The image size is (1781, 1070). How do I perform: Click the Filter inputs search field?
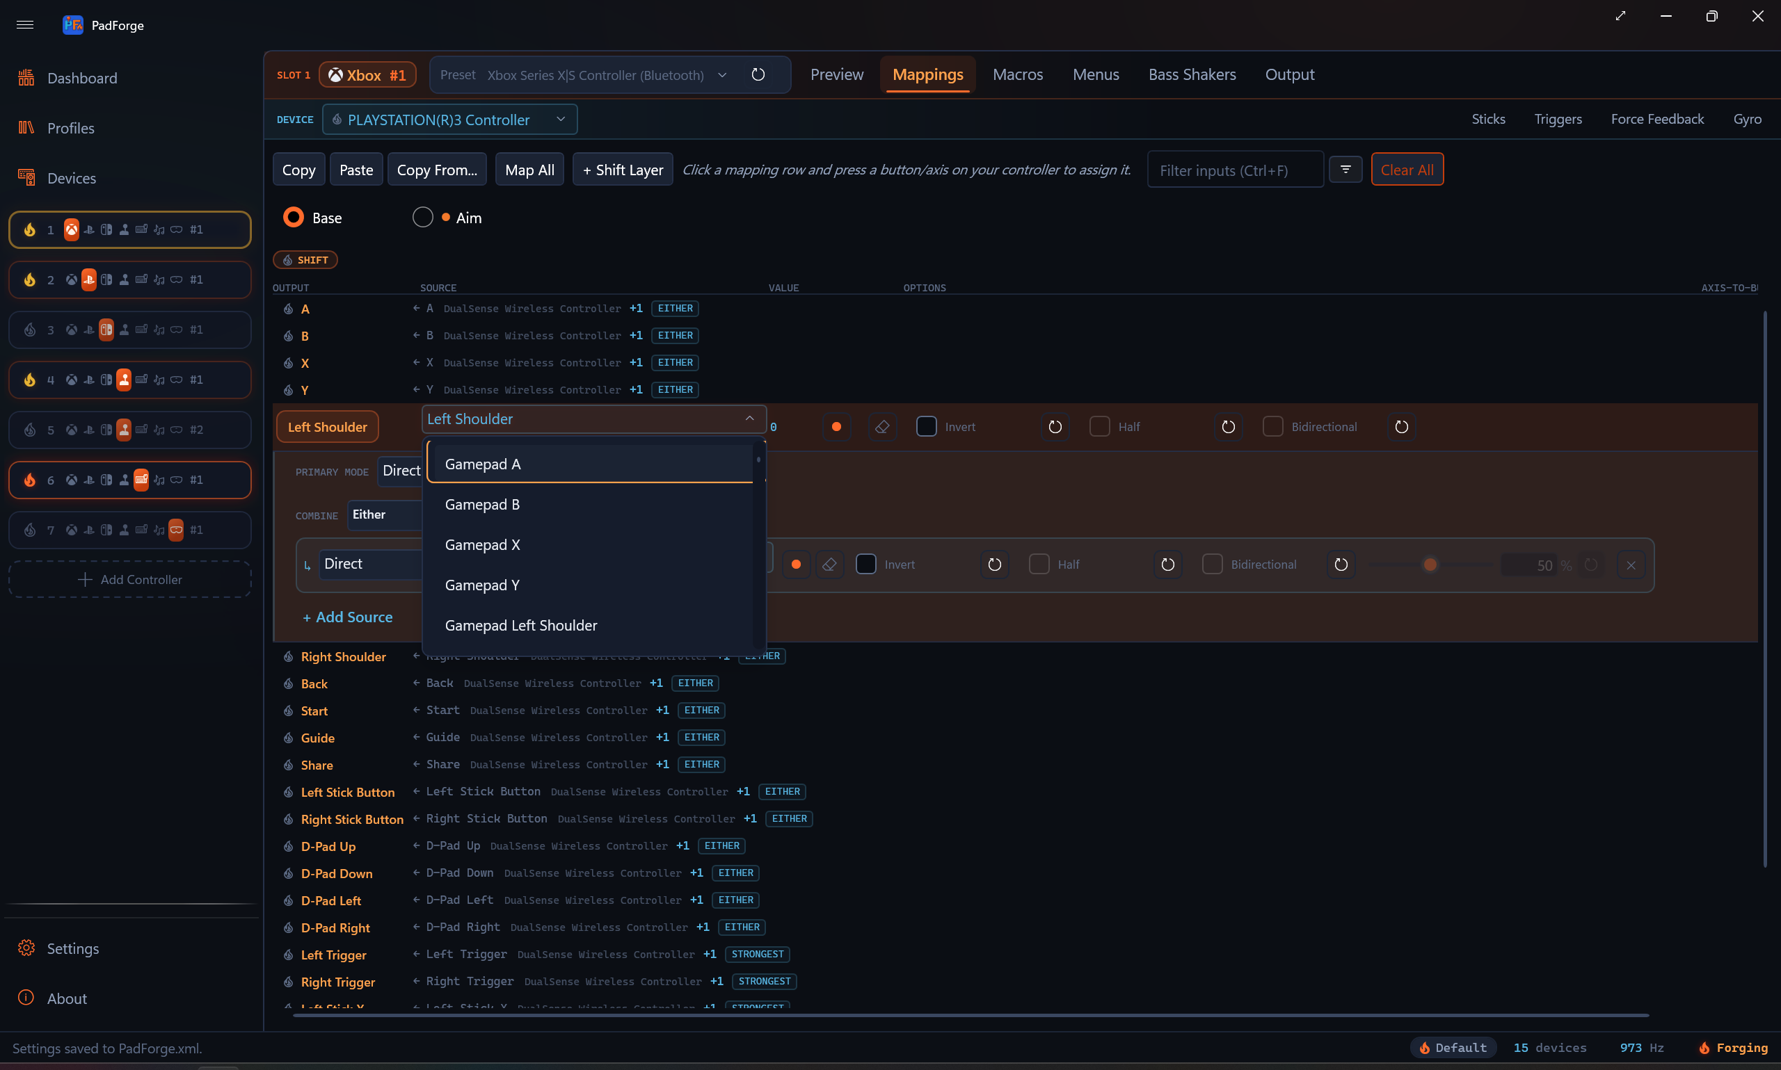tap(1235, 170)
